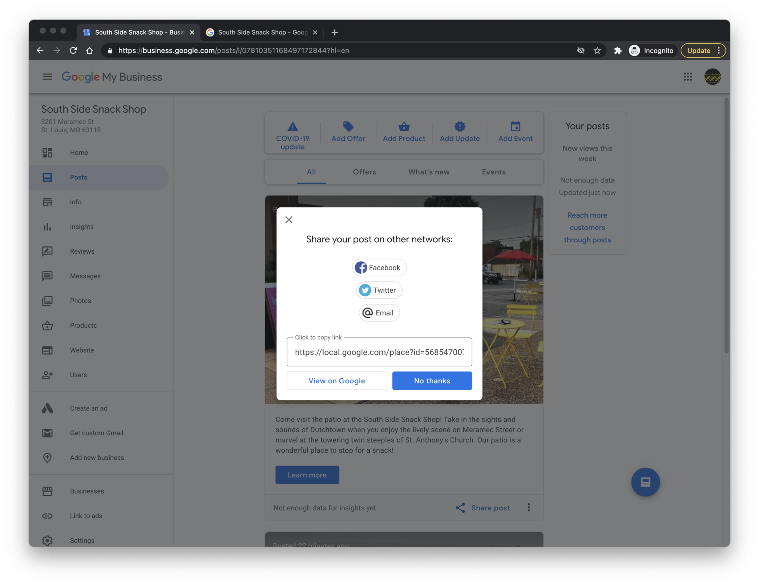Open Google apps grid
Viewport: 759px width, 585px height.
pyautogui.click(x=688, y=77)
